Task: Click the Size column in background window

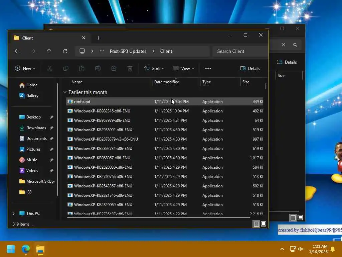Action: click(x=289, y=76)
